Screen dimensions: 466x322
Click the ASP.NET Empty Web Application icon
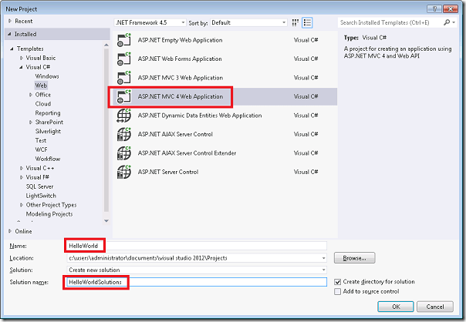[x=123, y=40]
